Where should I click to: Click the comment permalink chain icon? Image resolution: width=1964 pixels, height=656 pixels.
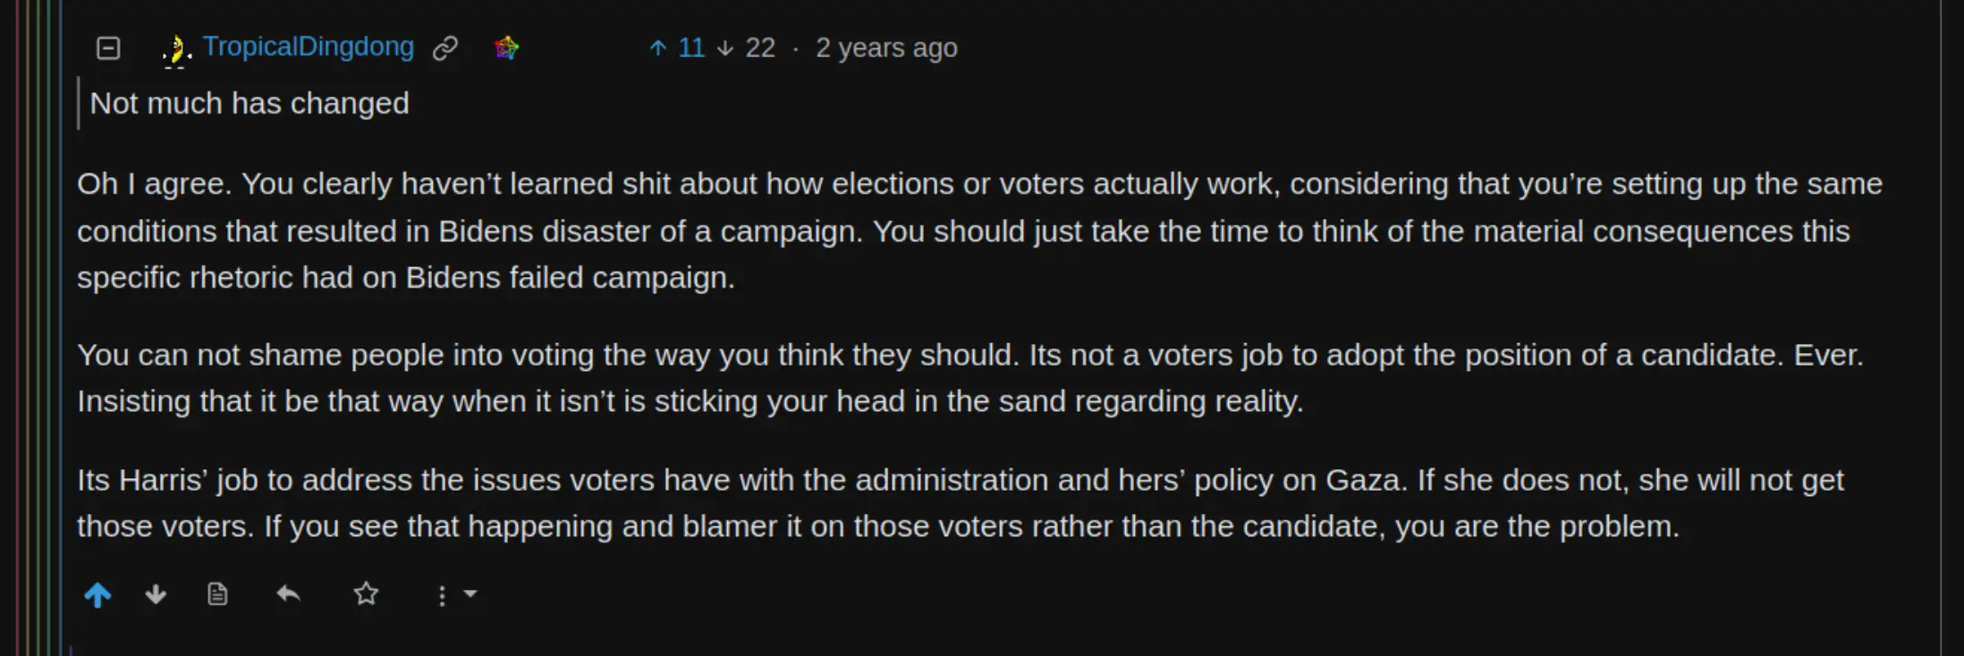point(444,47)
